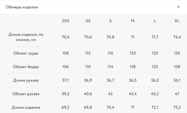Click the Обмеры изделия heading
Viewport: 187px width, 113px height.
(22, 7)
